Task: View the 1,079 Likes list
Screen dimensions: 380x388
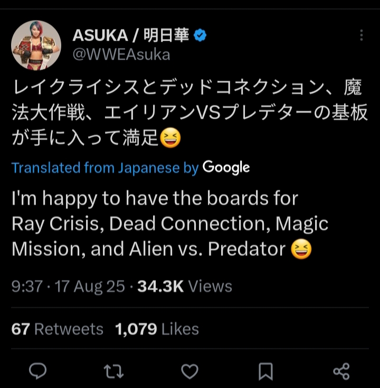Action: tap(157, 329)
